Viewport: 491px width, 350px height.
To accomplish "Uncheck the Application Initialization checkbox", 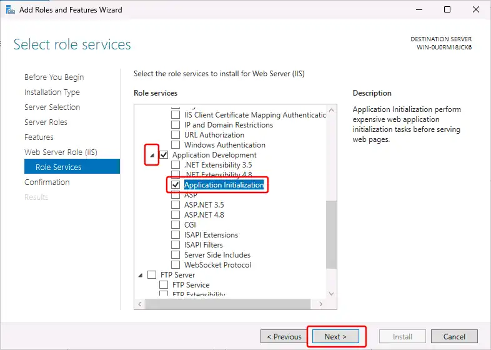I will pyautogui.click(x=176, y=185).
